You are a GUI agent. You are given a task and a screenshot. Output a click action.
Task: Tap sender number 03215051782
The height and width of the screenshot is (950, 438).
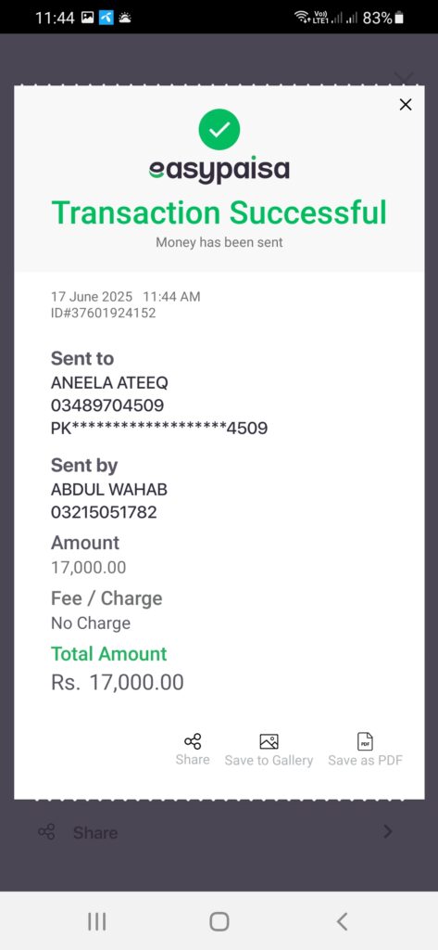104,512
